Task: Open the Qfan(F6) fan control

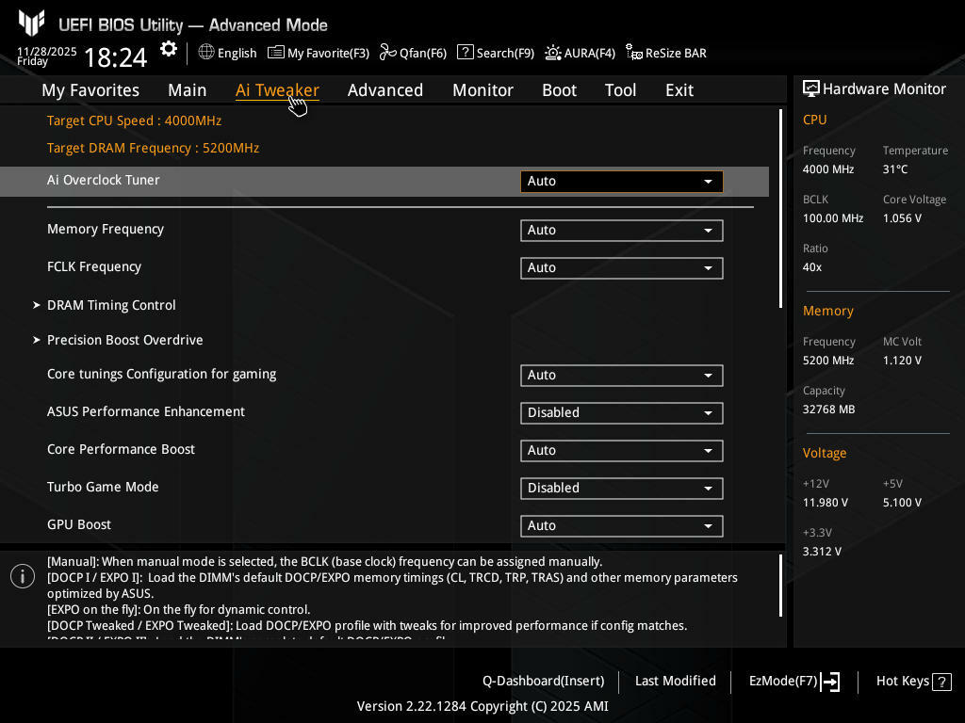Action: click(x=413, y=53)
